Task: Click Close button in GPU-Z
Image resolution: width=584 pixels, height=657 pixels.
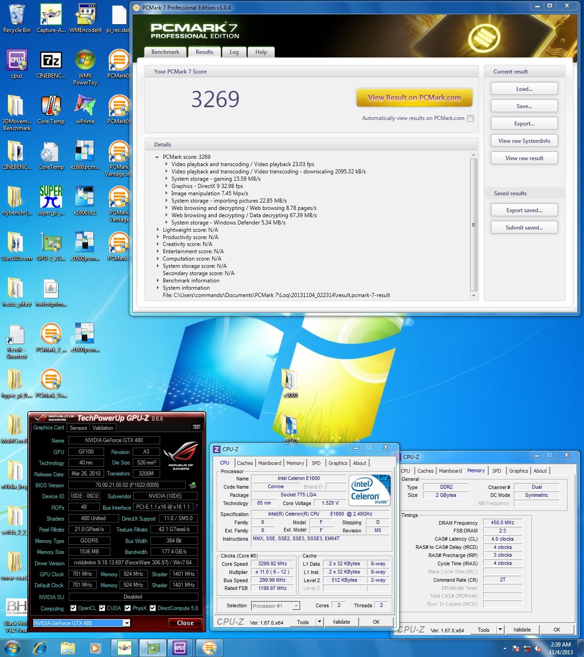Action: pos(185,623)
